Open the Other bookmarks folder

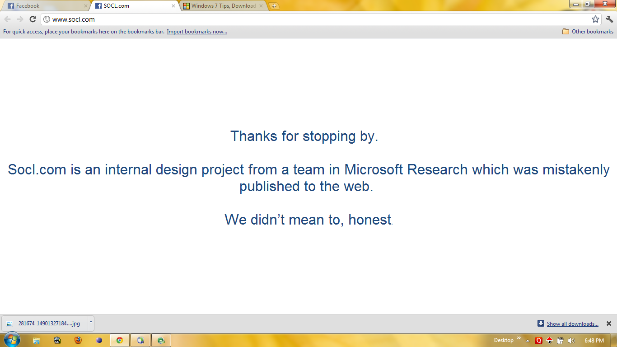(x=588, y=32)
